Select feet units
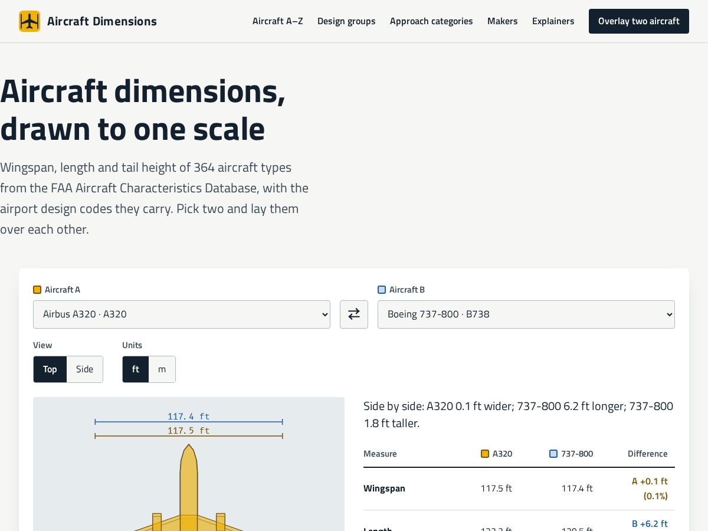 point(136,369)
